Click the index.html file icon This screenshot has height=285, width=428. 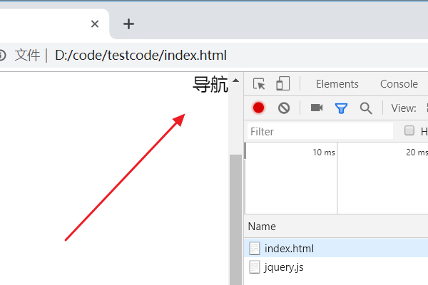tap(255, 249)
